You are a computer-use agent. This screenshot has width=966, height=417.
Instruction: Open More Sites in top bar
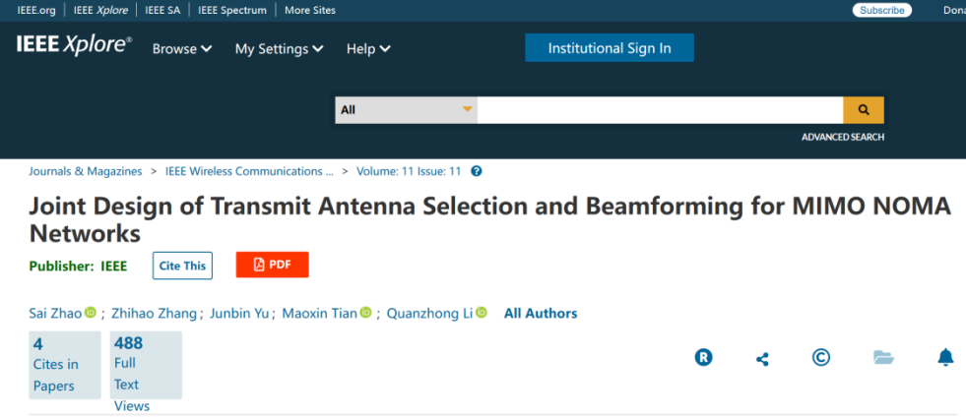click(310, 11)
